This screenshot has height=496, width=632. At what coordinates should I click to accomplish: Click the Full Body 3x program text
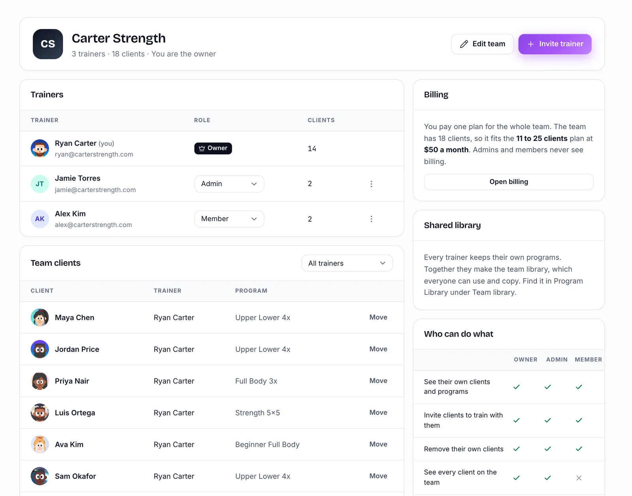point(256,381)
